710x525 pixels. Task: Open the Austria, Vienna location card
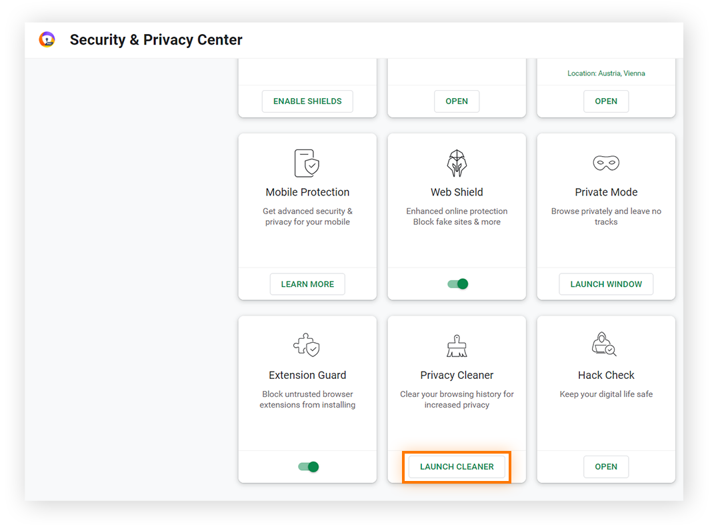click(606, 101)
